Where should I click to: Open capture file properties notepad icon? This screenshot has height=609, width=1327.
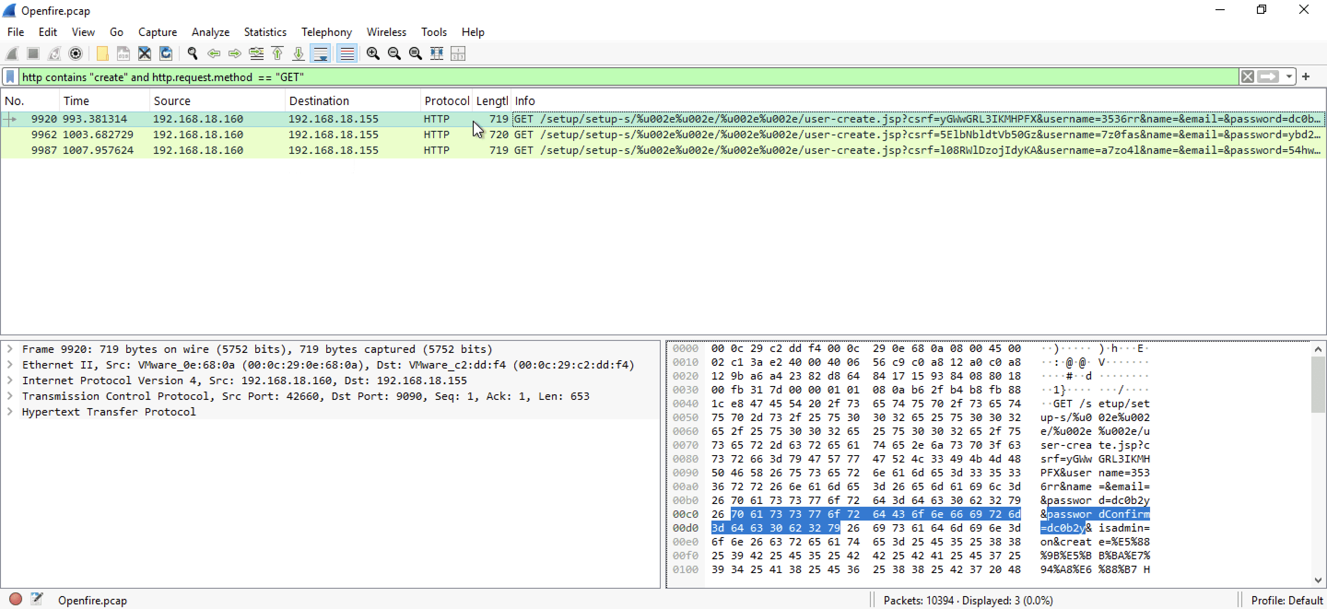pyautogui.click(x=36, y=599)
